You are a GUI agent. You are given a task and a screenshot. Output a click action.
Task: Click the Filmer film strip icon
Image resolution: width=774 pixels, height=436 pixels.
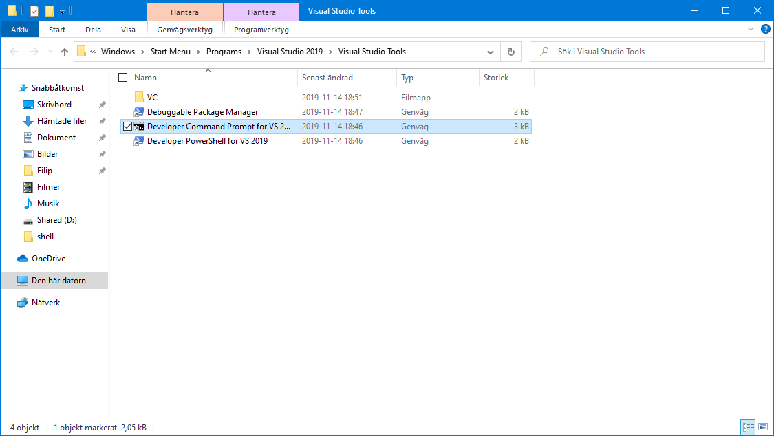(x=28, y=187)
